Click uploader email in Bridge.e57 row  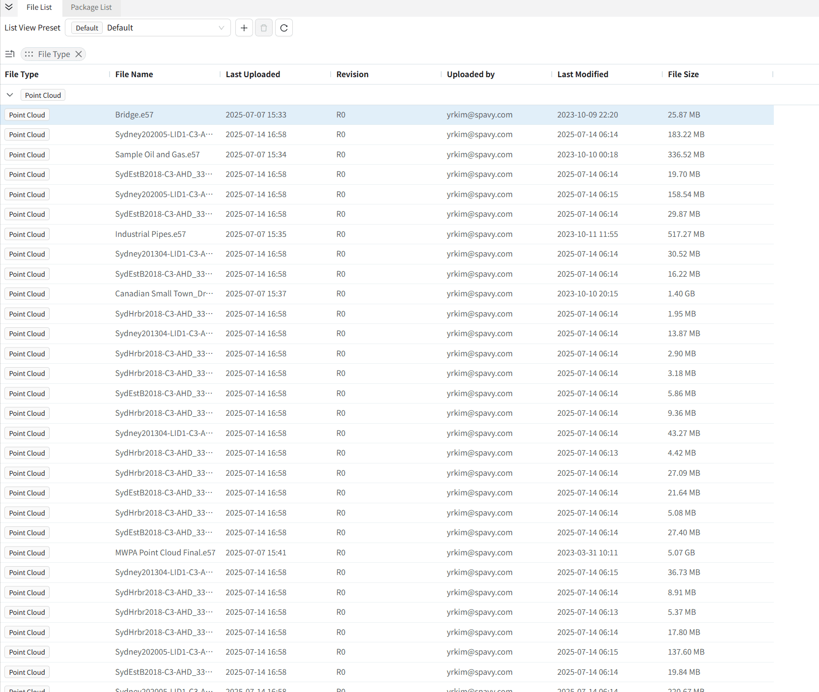point(480,115)
